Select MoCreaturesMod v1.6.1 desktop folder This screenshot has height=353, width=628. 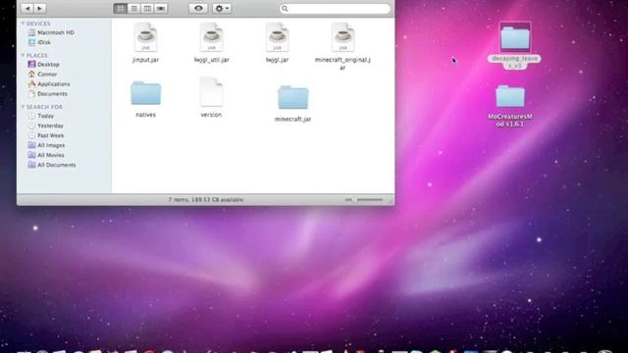pos(510,96)
